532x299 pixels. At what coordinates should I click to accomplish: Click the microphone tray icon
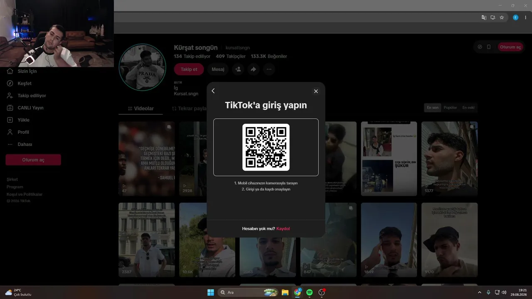click(x=488, y=292)
